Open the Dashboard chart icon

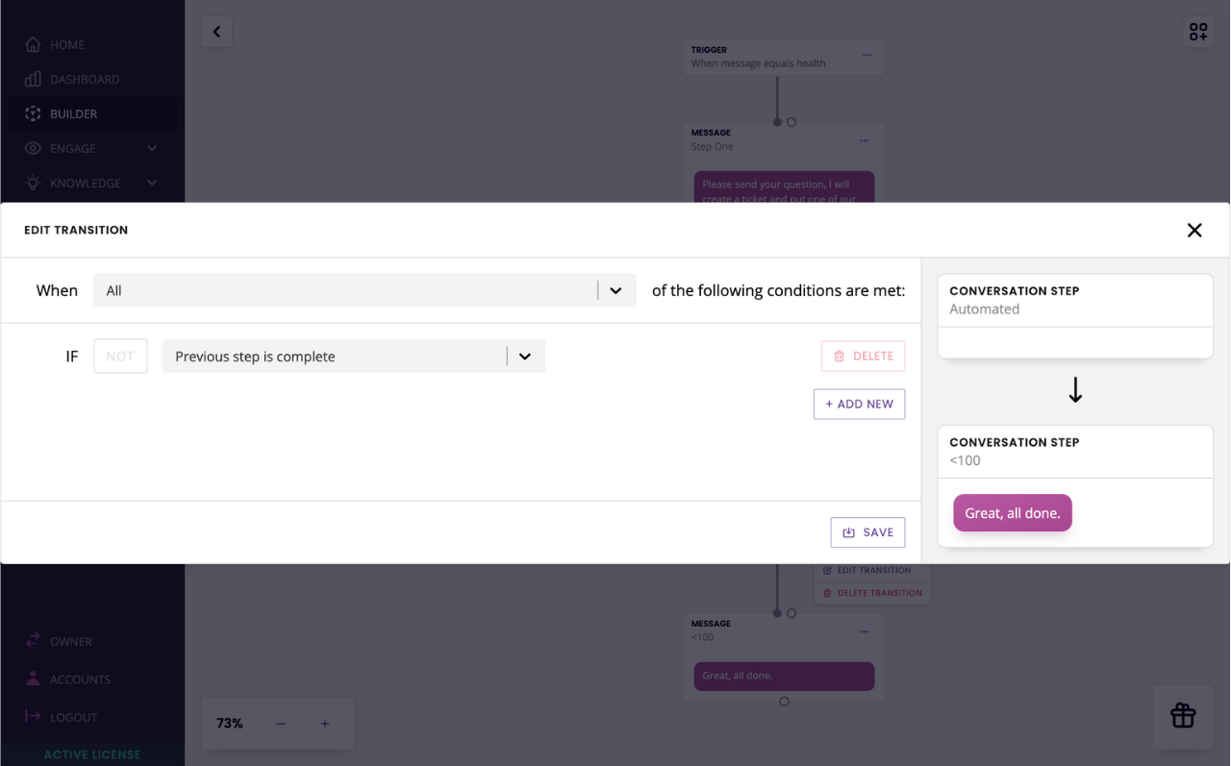point(33,79)
